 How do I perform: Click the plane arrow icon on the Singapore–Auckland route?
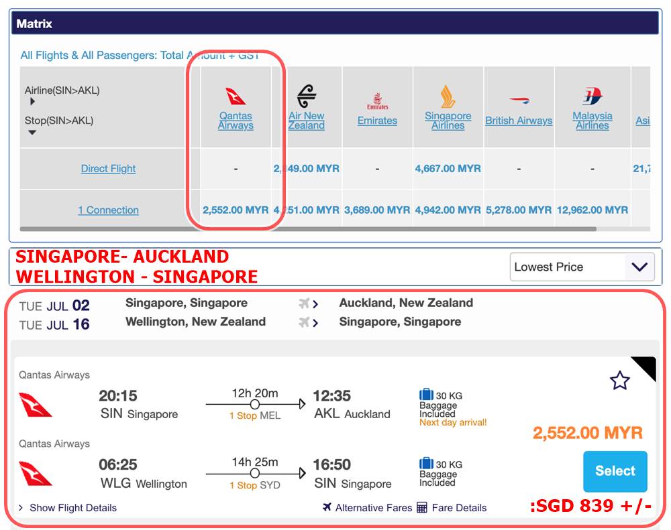pyautogui.click(x=308, y=304)
